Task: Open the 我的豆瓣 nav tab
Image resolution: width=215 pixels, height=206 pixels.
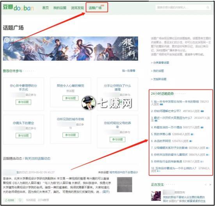Action: point(60,8)
